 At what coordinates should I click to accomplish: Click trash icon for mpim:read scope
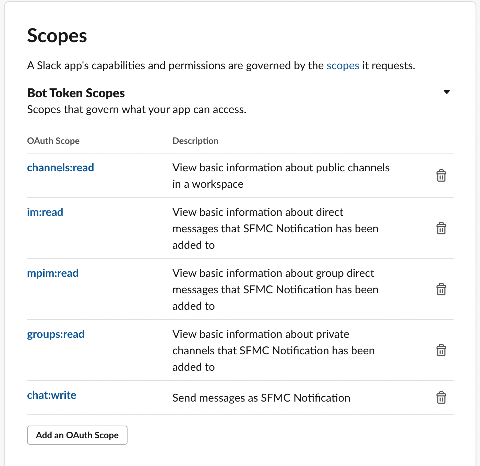point(441,289)
